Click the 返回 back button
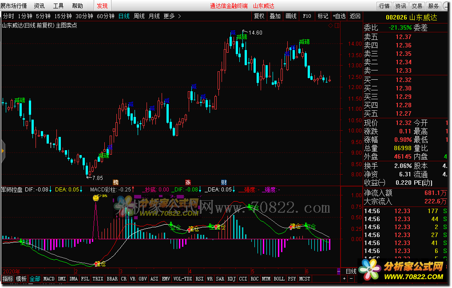This screenshot has width=452, height=288. (x=355, y=16)
